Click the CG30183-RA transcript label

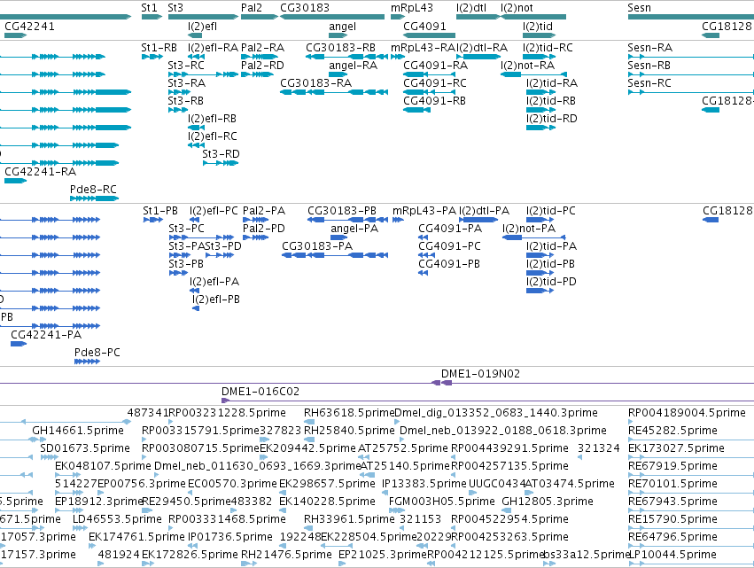click(x=316, y=83)
